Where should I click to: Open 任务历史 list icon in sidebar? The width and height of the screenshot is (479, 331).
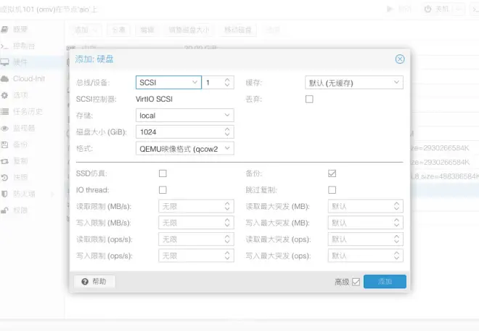pos(4,112)
